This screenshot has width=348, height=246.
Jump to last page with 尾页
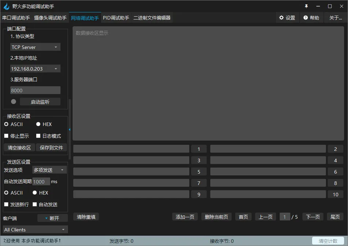click(335, 217)
